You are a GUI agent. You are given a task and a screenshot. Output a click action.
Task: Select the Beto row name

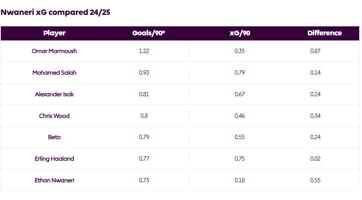click(x=54, y=137)
